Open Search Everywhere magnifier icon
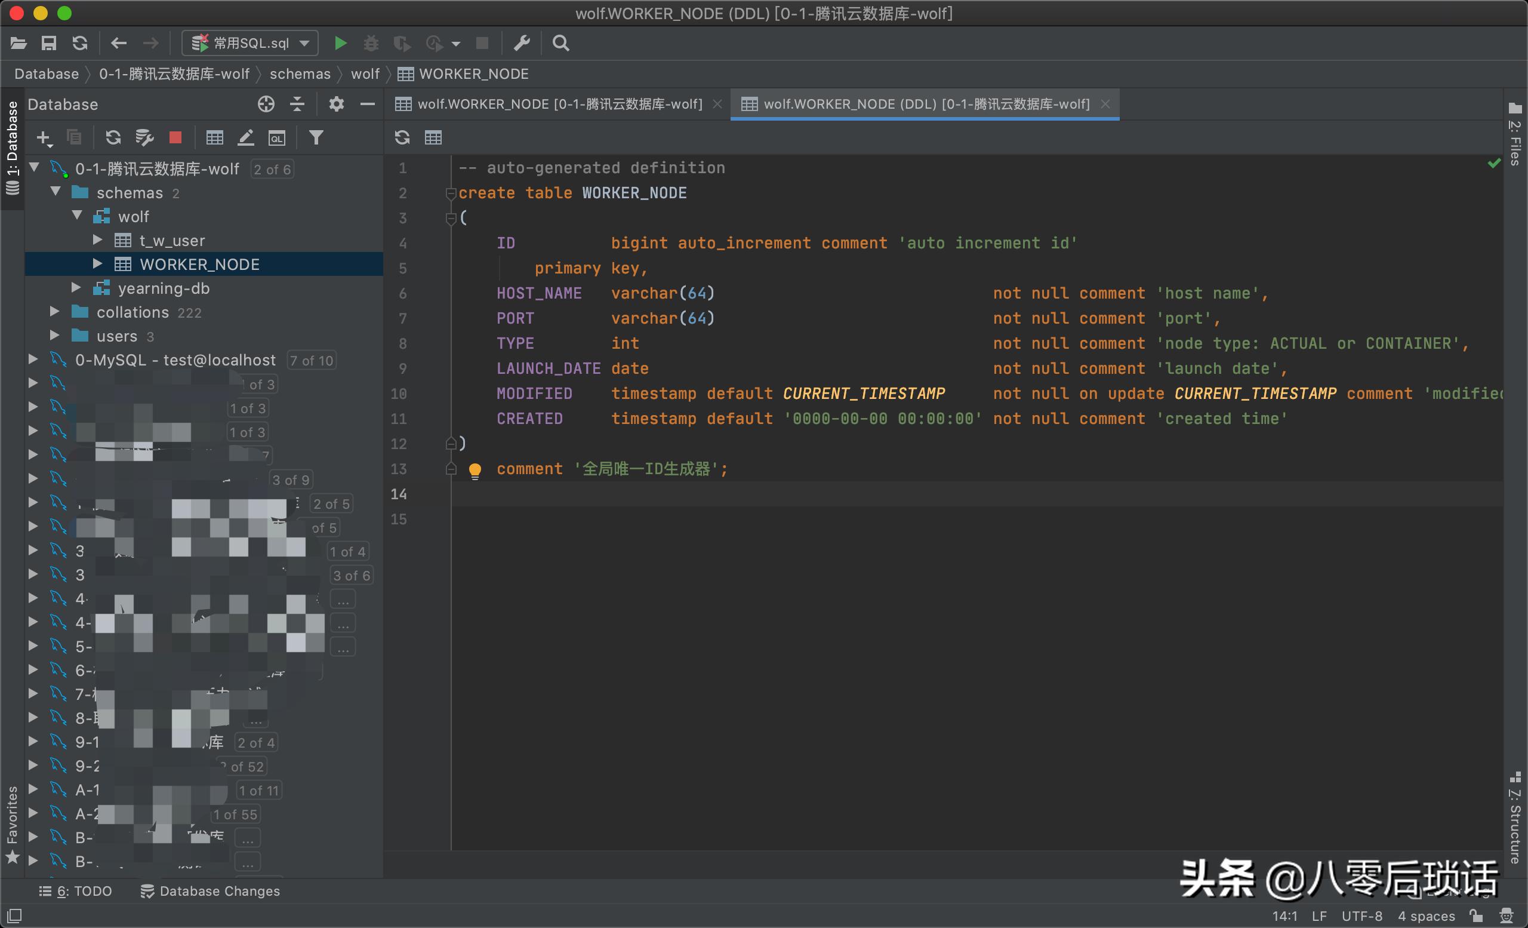 (560, 43)
